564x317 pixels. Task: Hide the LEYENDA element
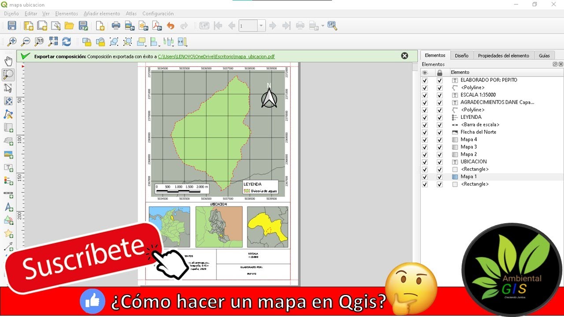click(x=425, y=118)
